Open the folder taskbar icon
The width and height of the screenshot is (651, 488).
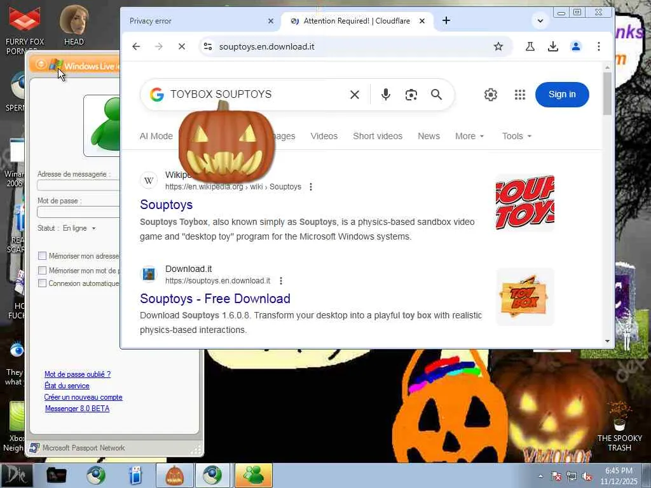coord(56,475)
